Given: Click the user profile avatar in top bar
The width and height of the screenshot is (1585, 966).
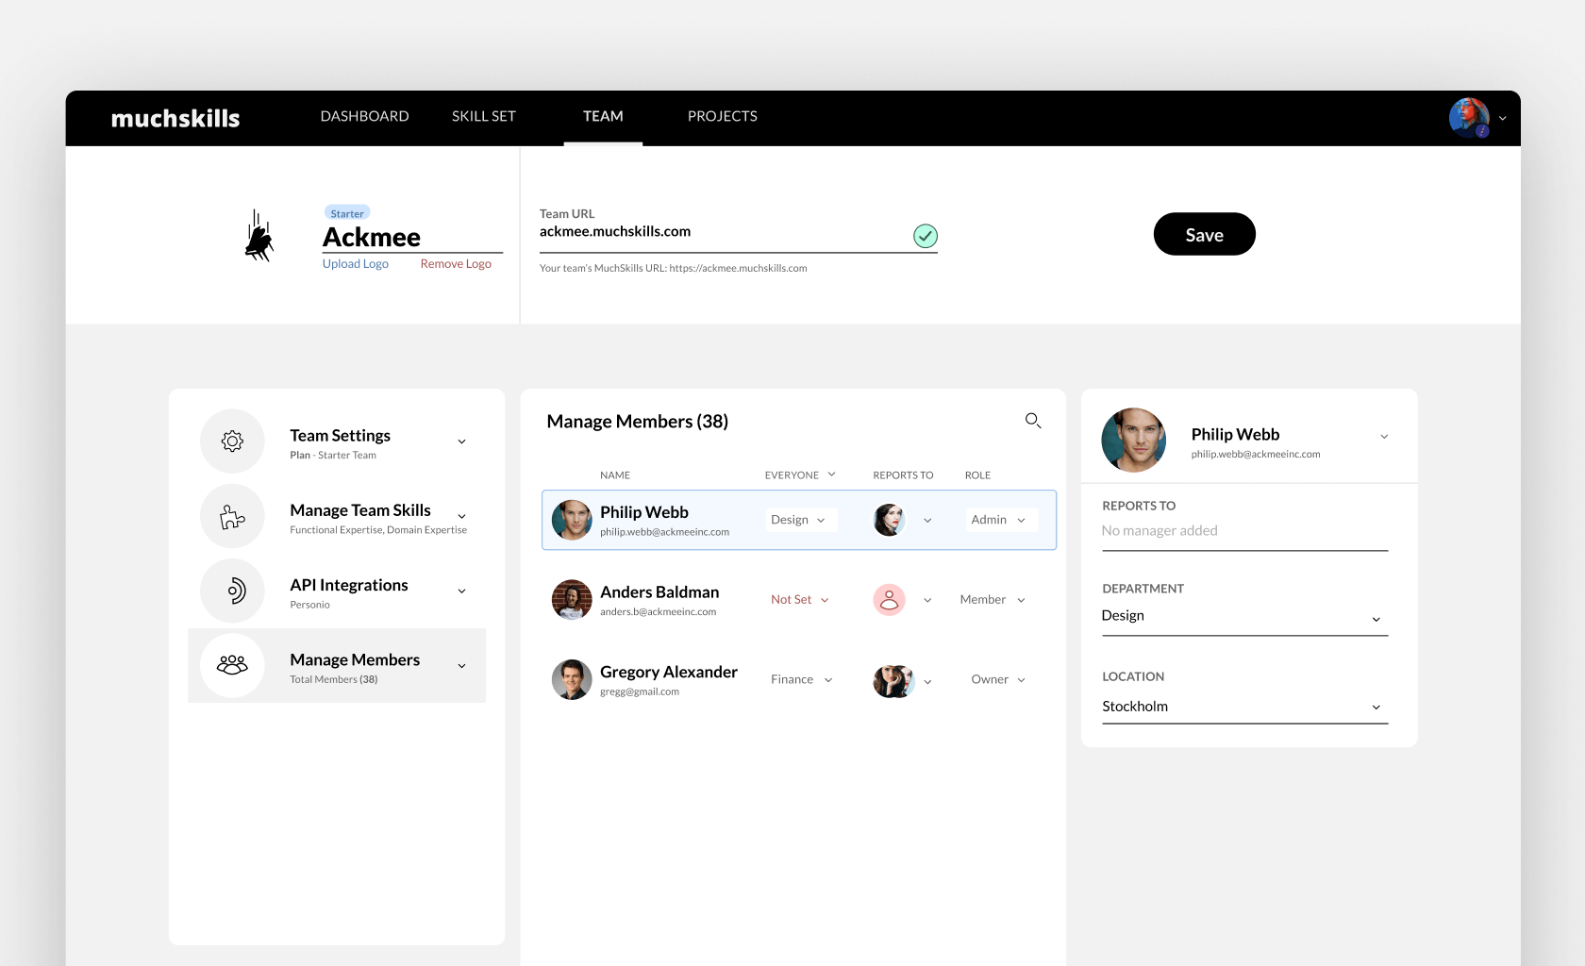Looking at the screenshot, I should (1469, 118).
